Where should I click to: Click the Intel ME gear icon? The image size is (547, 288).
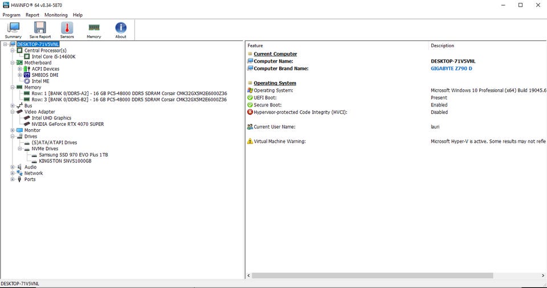coord(27,81)
